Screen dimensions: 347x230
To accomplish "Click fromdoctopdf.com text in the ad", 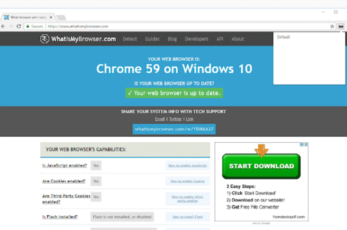I will [x=288, y=217].
